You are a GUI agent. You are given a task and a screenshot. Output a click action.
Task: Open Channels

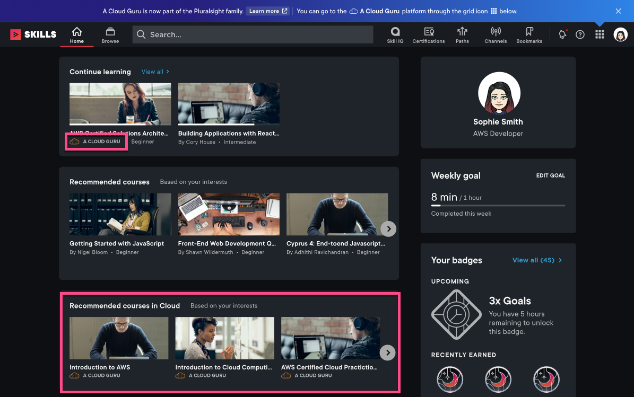[496, 35]
